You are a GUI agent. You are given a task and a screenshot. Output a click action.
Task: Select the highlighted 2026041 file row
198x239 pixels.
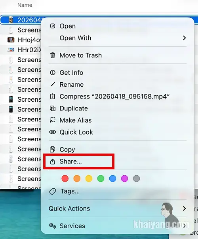click(21, 20)
